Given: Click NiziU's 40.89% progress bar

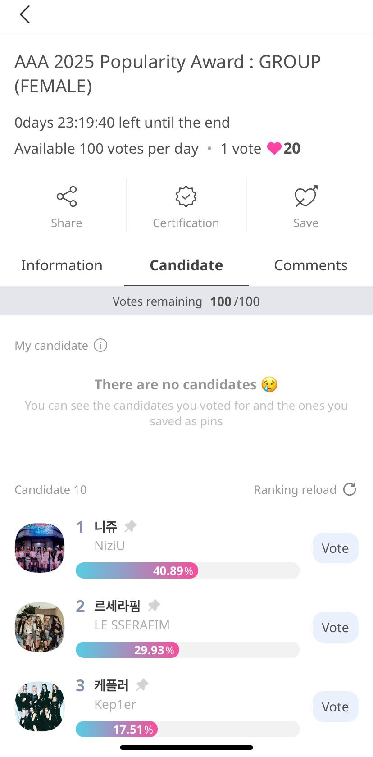Looking at the screenshot, I should click(x=187, y=570).
